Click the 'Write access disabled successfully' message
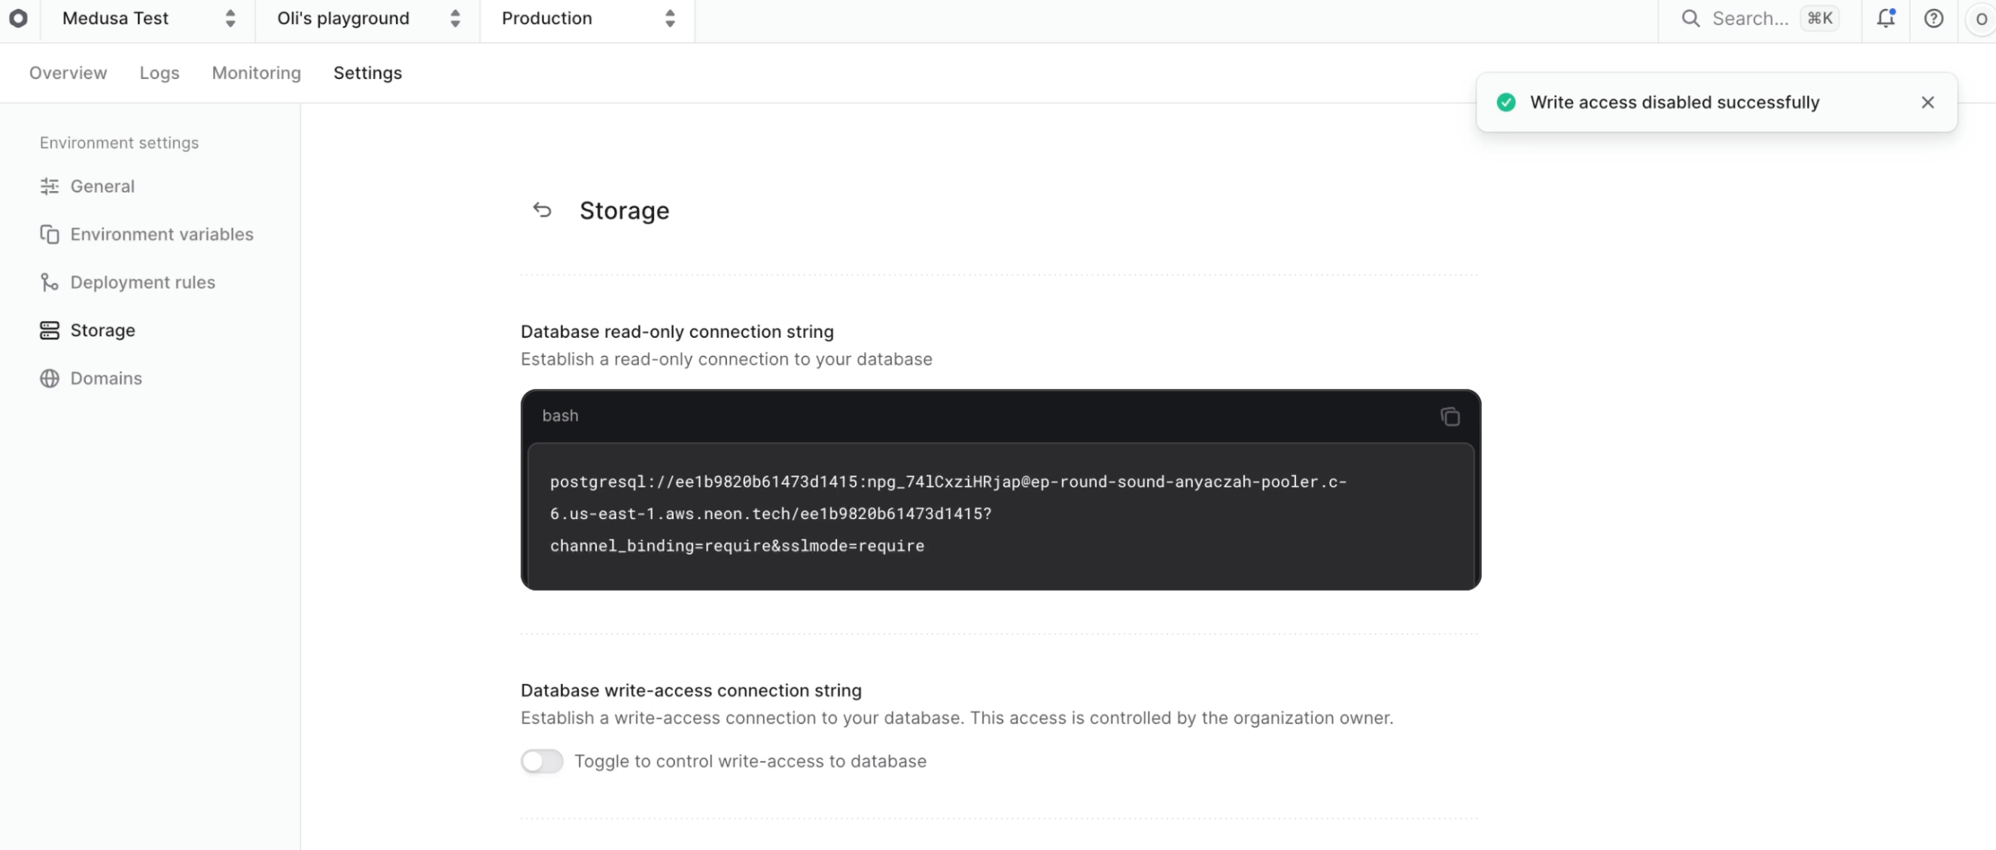This screenshot has height=850, width=1996. (x=1675, y=102)
